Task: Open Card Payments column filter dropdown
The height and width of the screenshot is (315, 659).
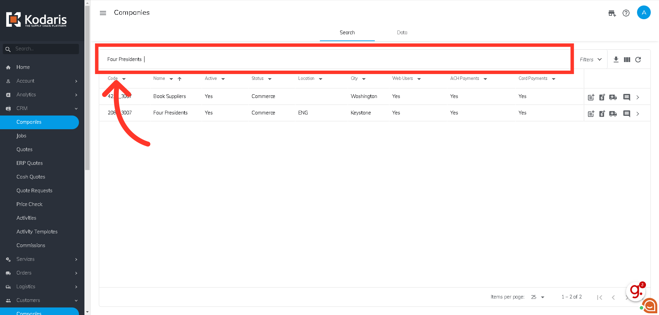Action: [554, 79]
